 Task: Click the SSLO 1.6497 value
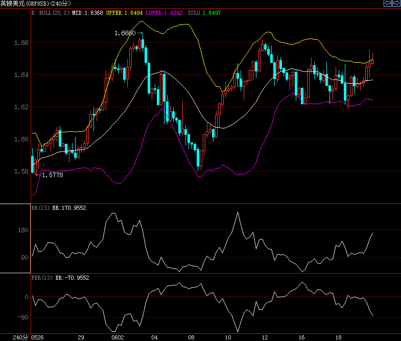pos(204,13)
